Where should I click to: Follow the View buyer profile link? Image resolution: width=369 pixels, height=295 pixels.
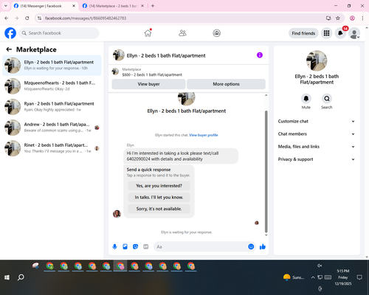(204, 135)
